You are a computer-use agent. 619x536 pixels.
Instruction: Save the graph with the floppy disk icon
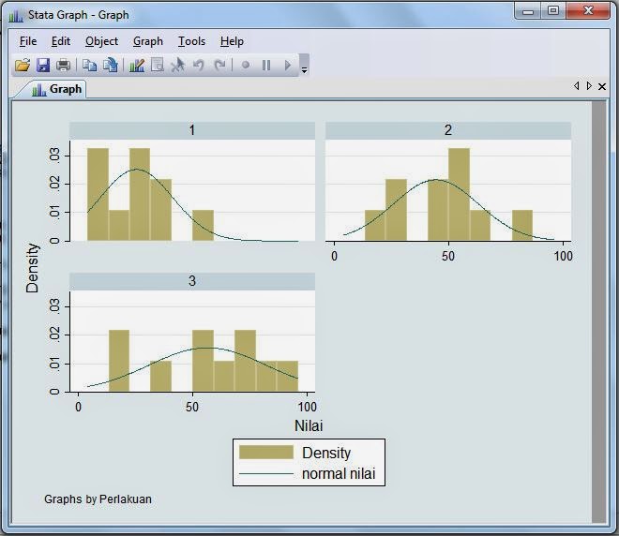coord(43,66)
